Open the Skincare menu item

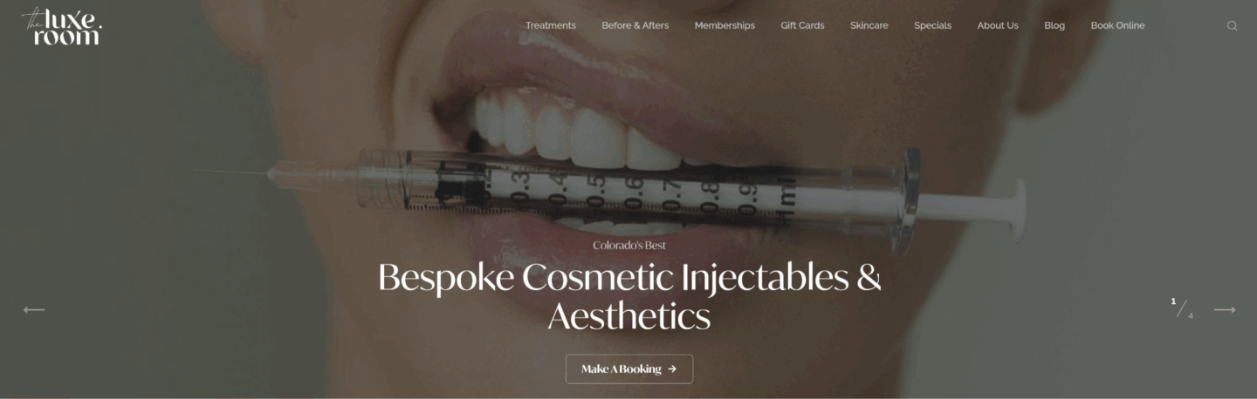[x=869, y=25]
